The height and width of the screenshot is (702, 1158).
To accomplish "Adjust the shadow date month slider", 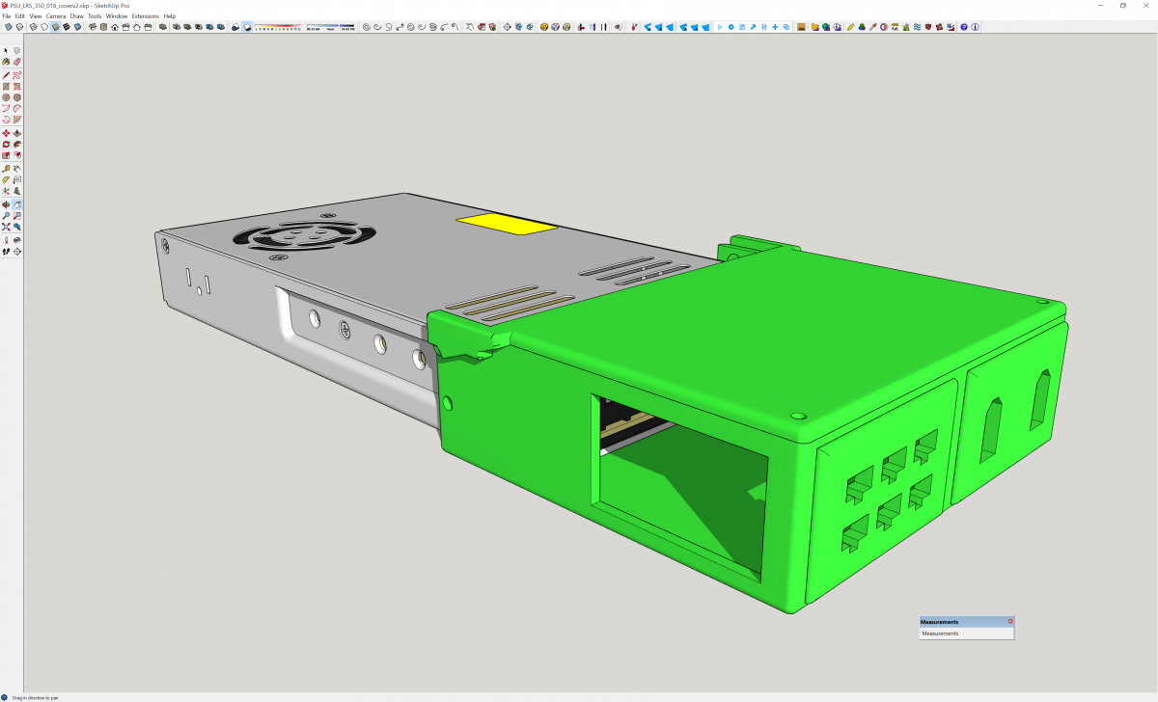I will pyautogui.click(x=276, y=28).
